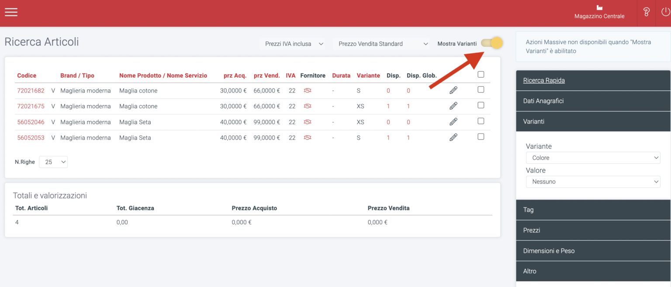Disable the Mostra Varianti toggle

(x=492, y=43)
